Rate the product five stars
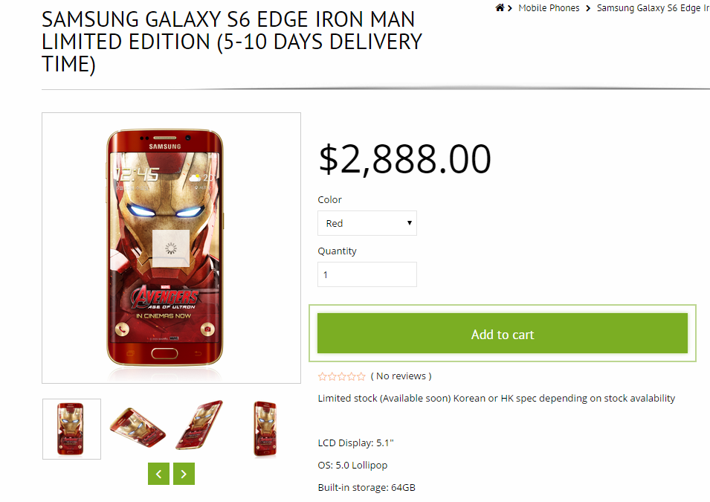Viewport: 710px width, 502px height. [x=361, y=376]
